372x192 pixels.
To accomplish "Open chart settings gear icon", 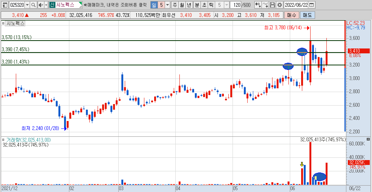I will coord(280,5).
